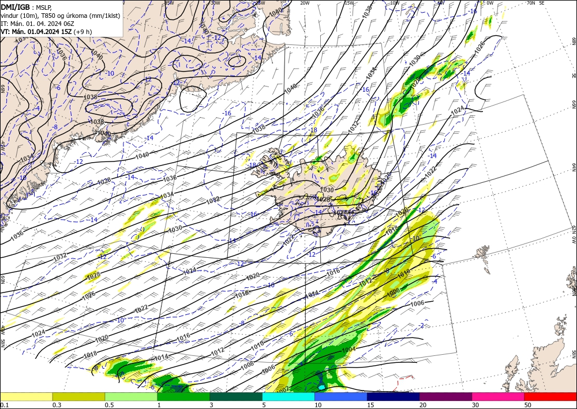The height and width of the screenshot is (409, 577).
Task: Click the '1004' isobar label
Action: pyautogui.click(x=349, y=349)
